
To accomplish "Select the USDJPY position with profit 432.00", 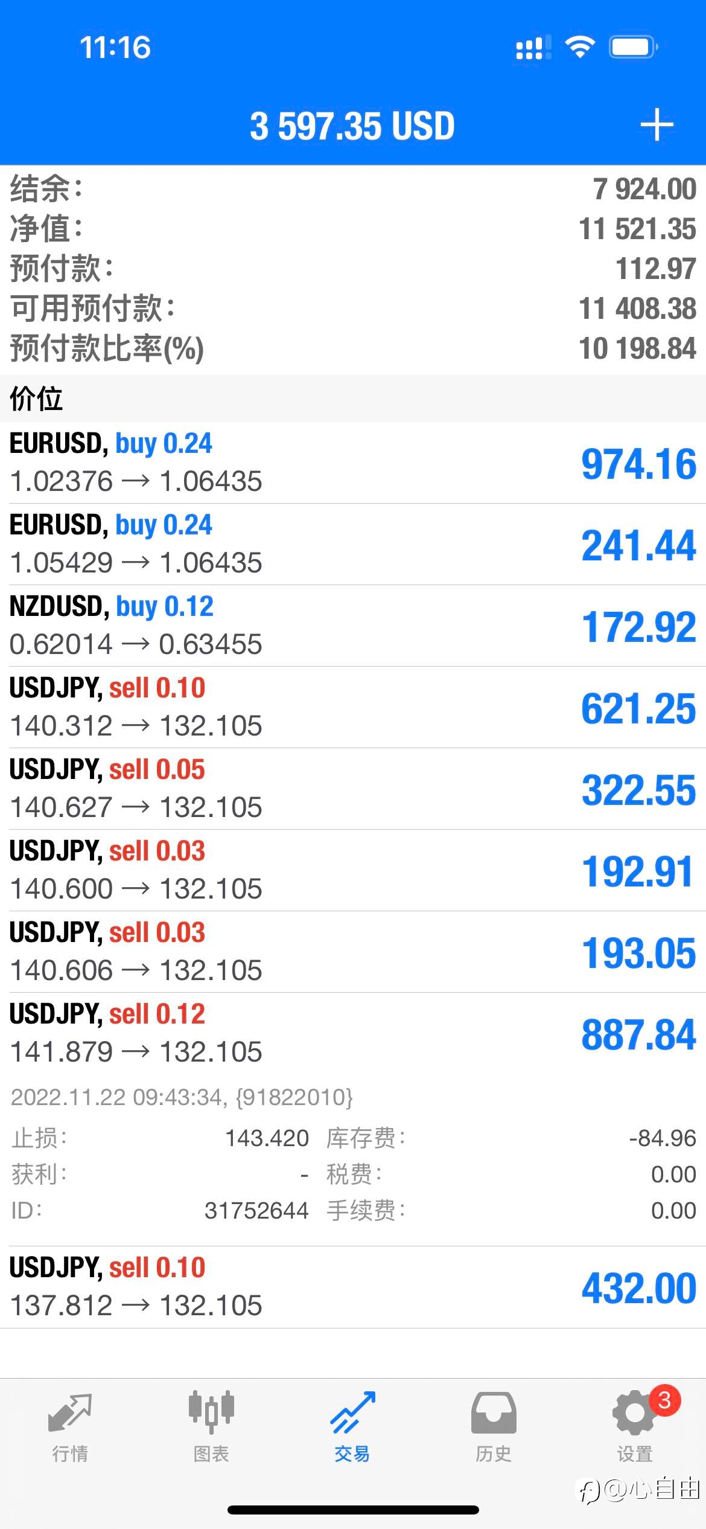I will click(x=353, y=1287).
